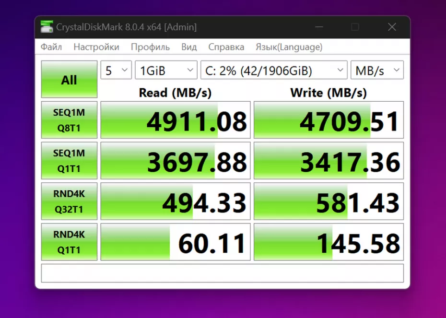The height and width of the screenshot is (318, 446).
Task: Click the read result 4911.08
Action: (x=176, y=120)
